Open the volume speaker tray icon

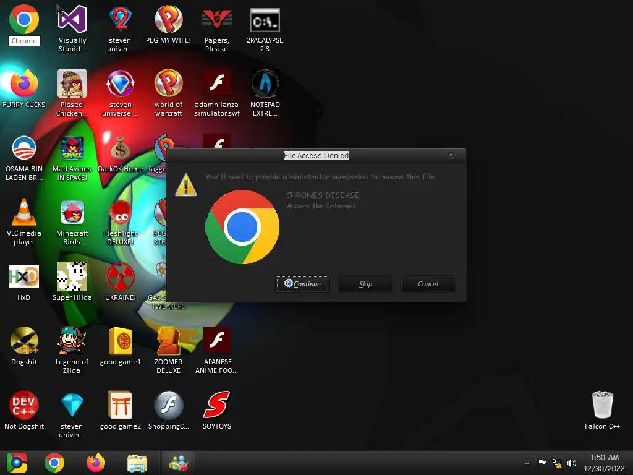point(572,463)
